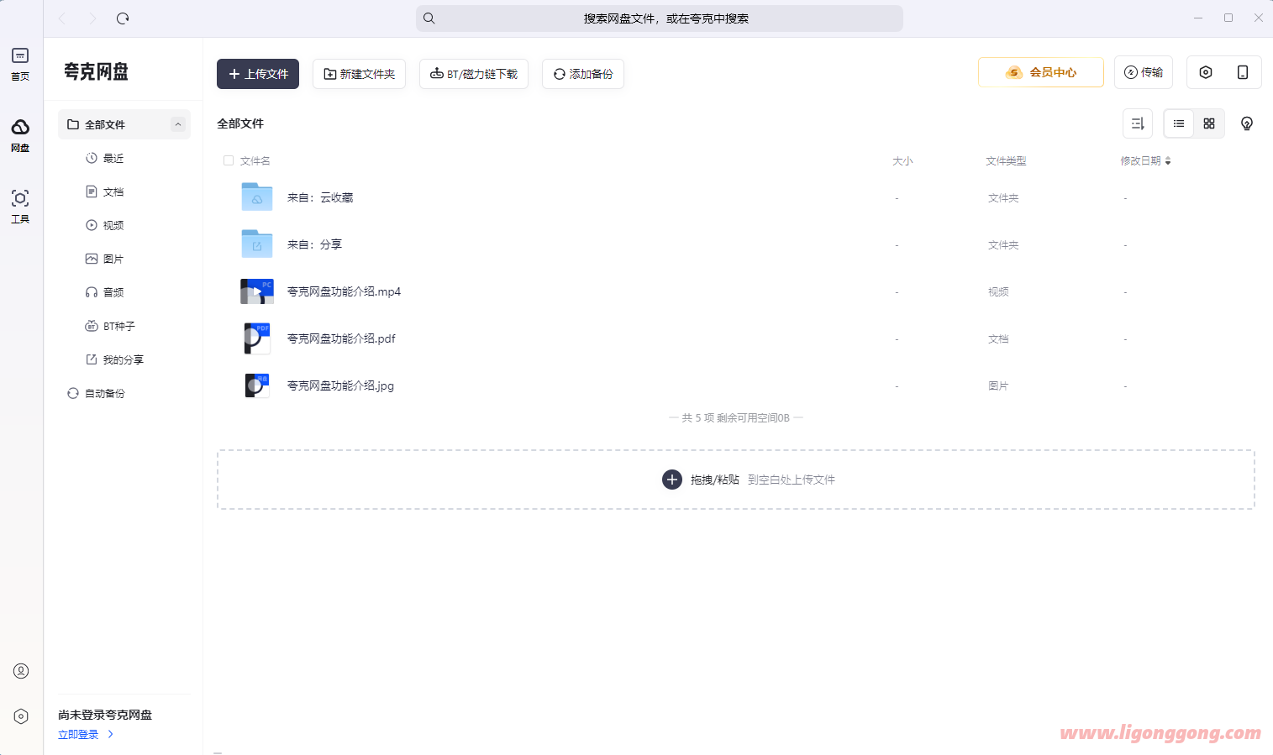This screenshot has height=755, width=1273.
Task: Click the 上传文件 upload button
Action: 257,73
